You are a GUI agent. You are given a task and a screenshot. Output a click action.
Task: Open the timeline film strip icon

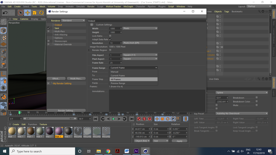(186, 119)
